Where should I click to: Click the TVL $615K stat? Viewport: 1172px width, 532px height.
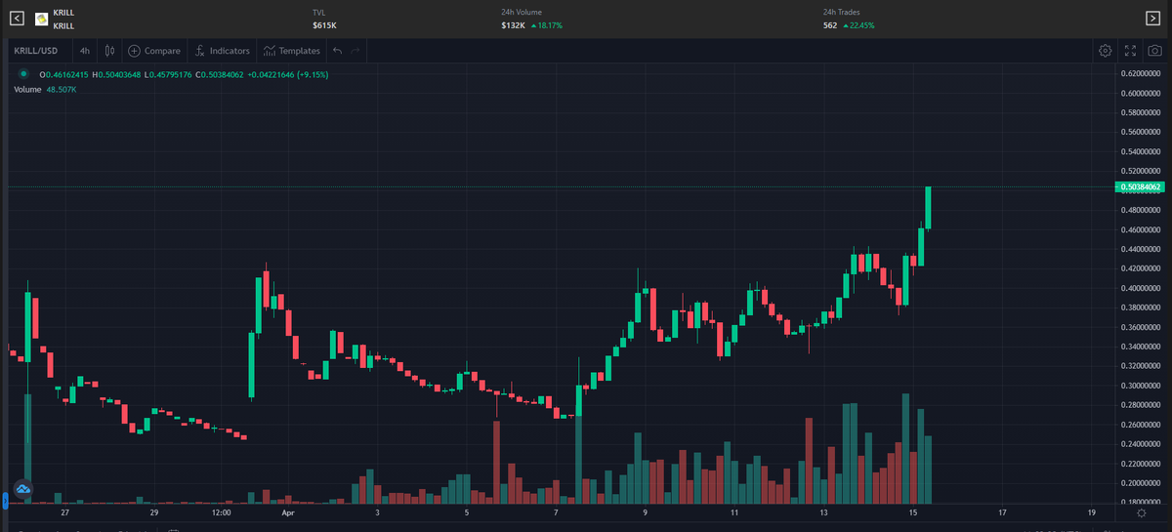(325, 19)
